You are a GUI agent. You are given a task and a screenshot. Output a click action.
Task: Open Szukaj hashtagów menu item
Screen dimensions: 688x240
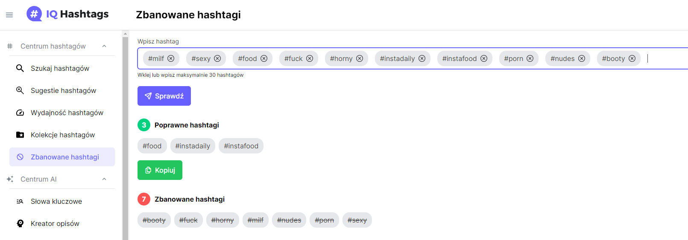pyautogui.click(x=60, y=68)
